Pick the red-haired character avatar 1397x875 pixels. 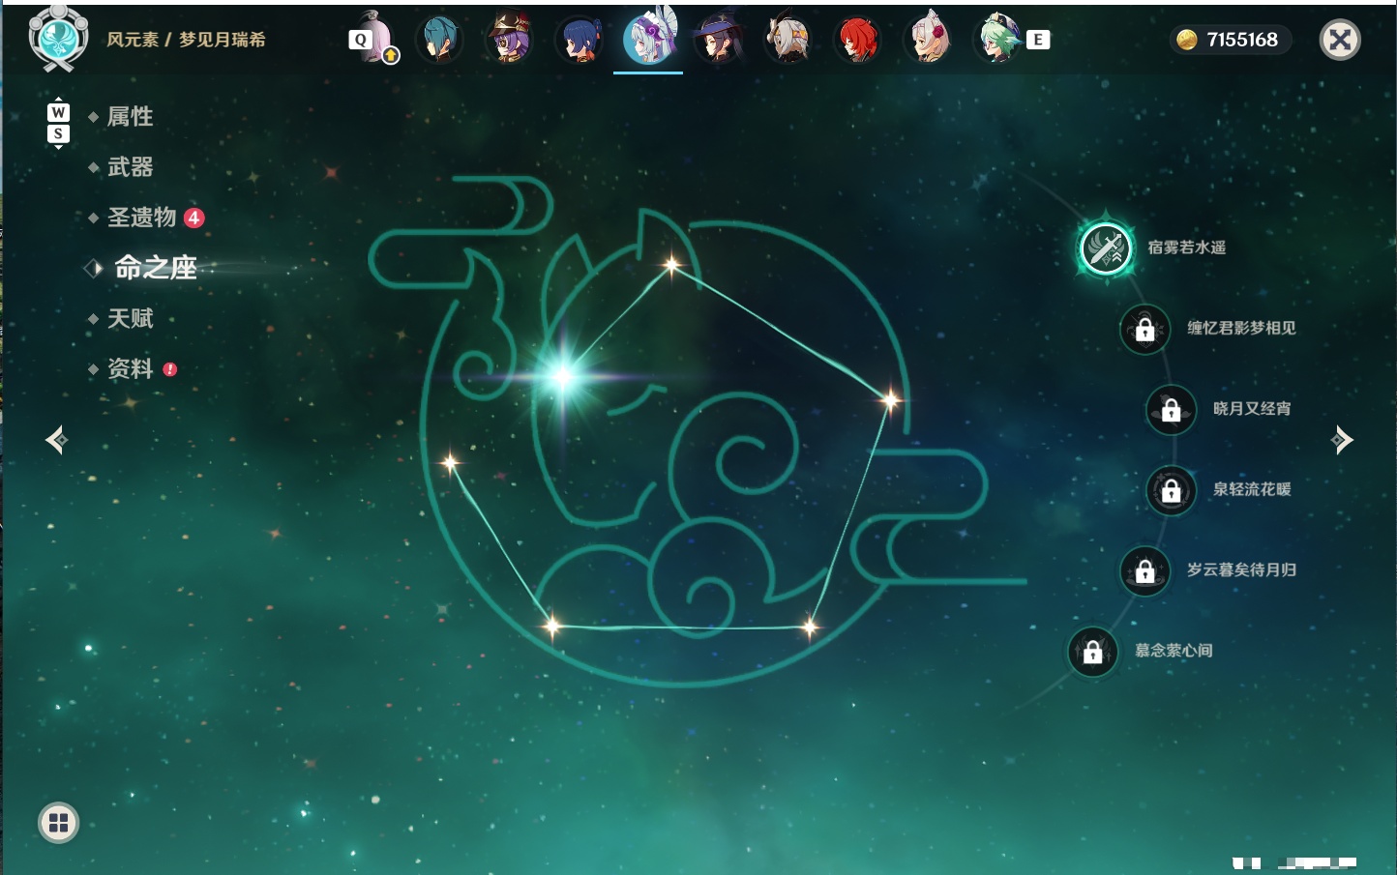[858, 40]
